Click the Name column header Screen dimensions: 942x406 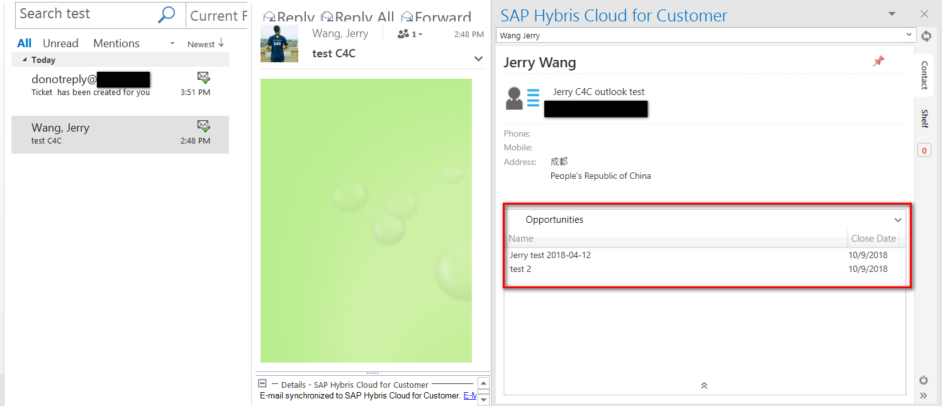[676, 239]
